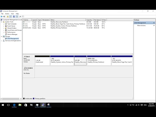Sort by the Layout column header

(x=34, y=20)
